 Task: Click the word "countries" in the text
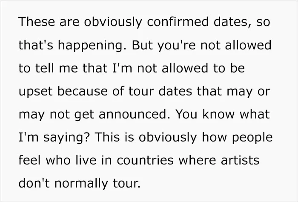pyautogui.click(x=145, y=160)
